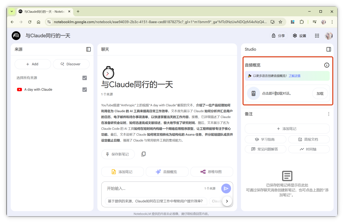Click the browser address bar URL
Viewport: 344px width, 223px height.
tap(160, 22)
